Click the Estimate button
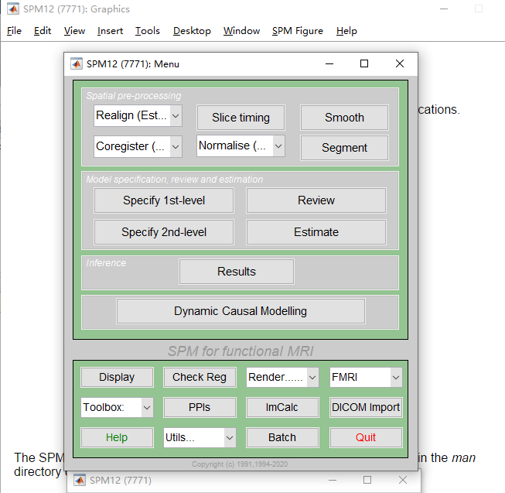The image size is (505, 493). [x=316, y=232]
